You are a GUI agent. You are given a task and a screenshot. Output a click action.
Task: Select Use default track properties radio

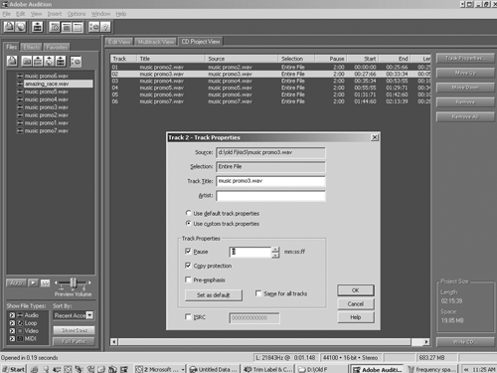188,213
